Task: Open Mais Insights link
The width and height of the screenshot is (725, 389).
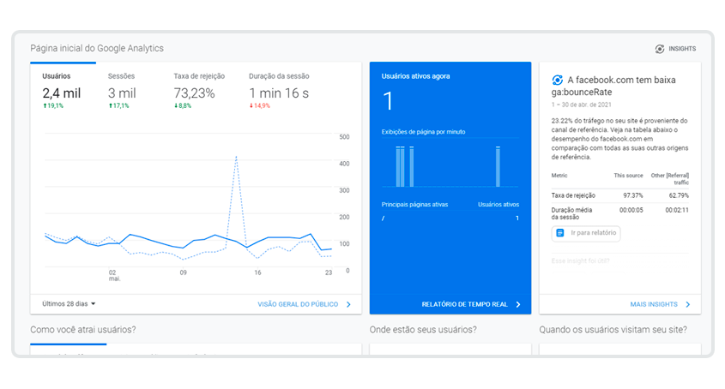Action: 654,304
